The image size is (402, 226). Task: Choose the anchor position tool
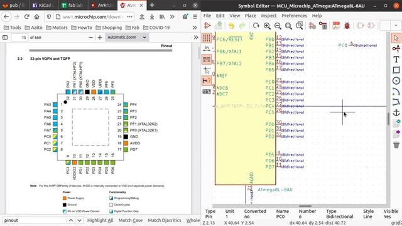click(x=396, y=113)
